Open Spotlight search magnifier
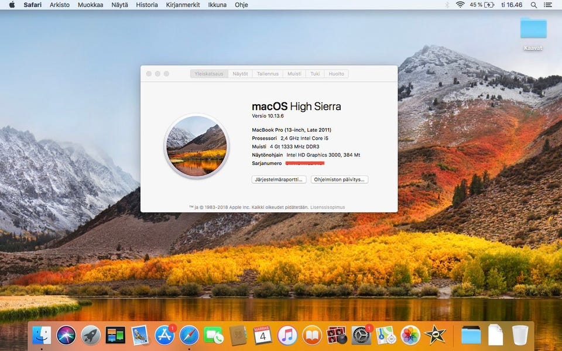Viewport: 562px width, 351px height. coord(534,5)
